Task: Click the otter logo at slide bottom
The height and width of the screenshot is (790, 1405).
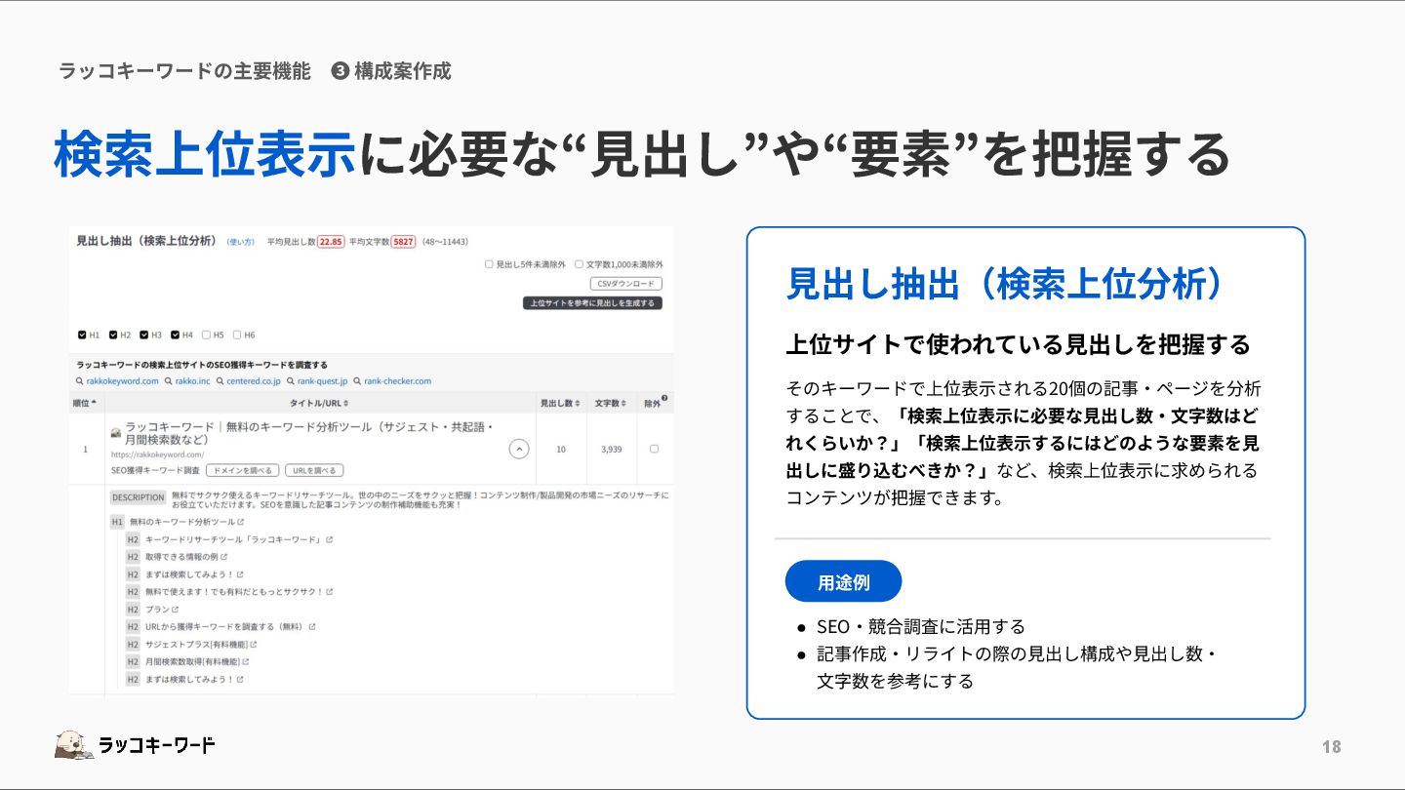Action: 74,745
